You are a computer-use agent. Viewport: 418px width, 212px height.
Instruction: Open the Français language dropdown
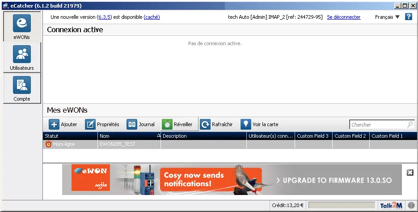click(x=387, y=17)
